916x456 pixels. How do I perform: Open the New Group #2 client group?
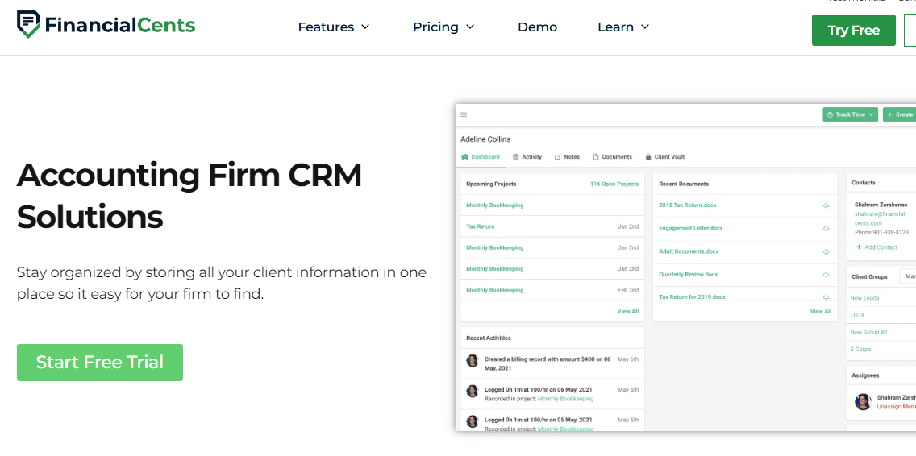[x=868, y=332]
